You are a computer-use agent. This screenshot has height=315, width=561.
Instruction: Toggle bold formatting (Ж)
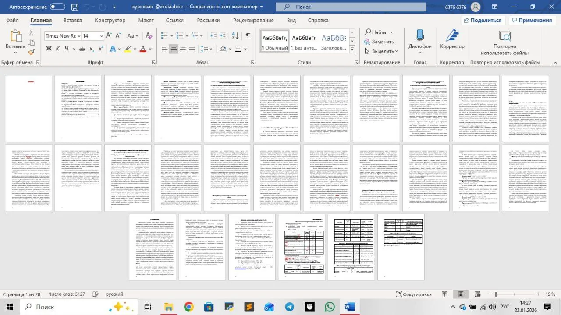pos(49,49)
